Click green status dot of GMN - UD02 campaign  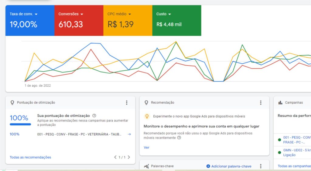point(279,153)
